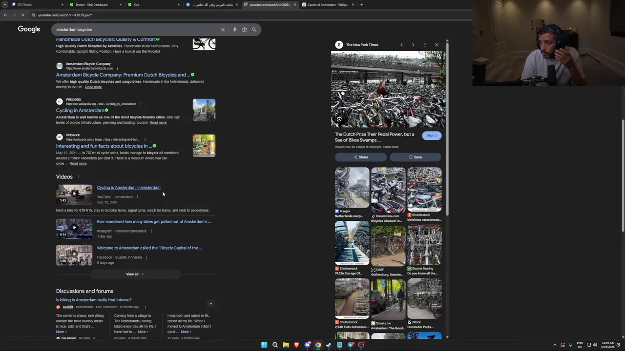Click Learn more about image copyright
Image resolution: width=625 pixels, height=351 pixels.
tap(391, 147)
